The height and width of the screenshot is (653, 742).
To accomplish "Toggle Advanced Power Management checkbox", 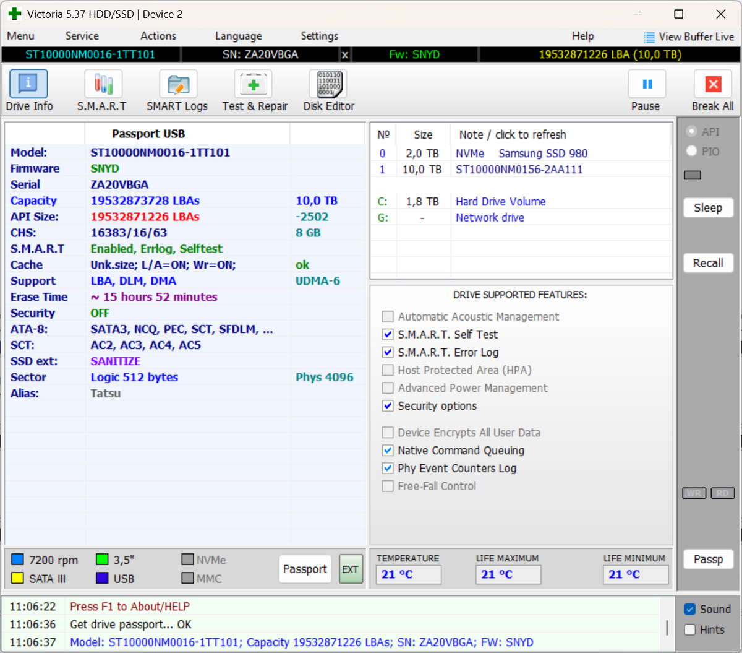I will point(388,388).
